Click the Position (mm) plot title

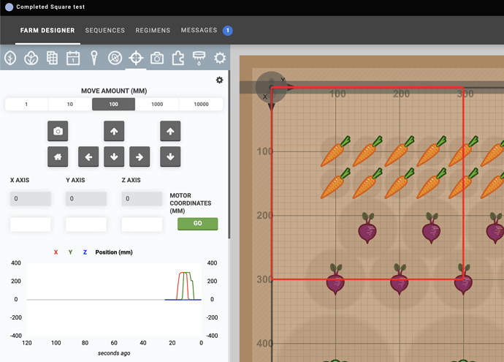coord(114,252)
